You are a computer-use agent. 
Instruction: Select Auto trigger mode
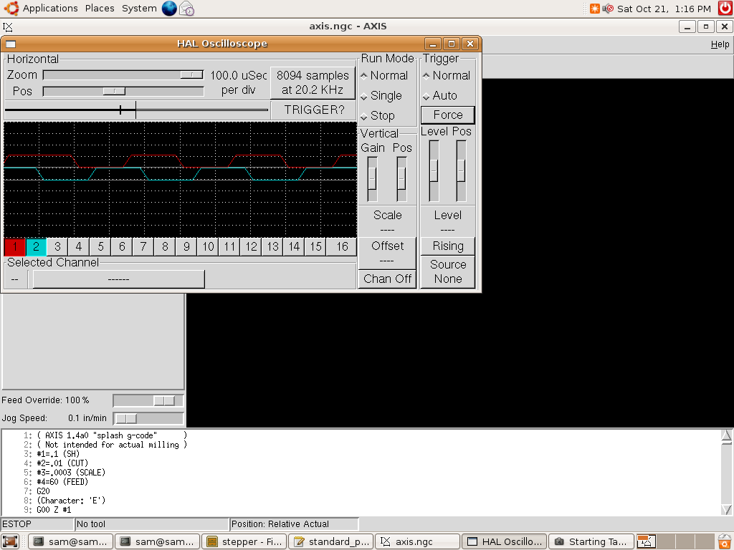(439, 95)
